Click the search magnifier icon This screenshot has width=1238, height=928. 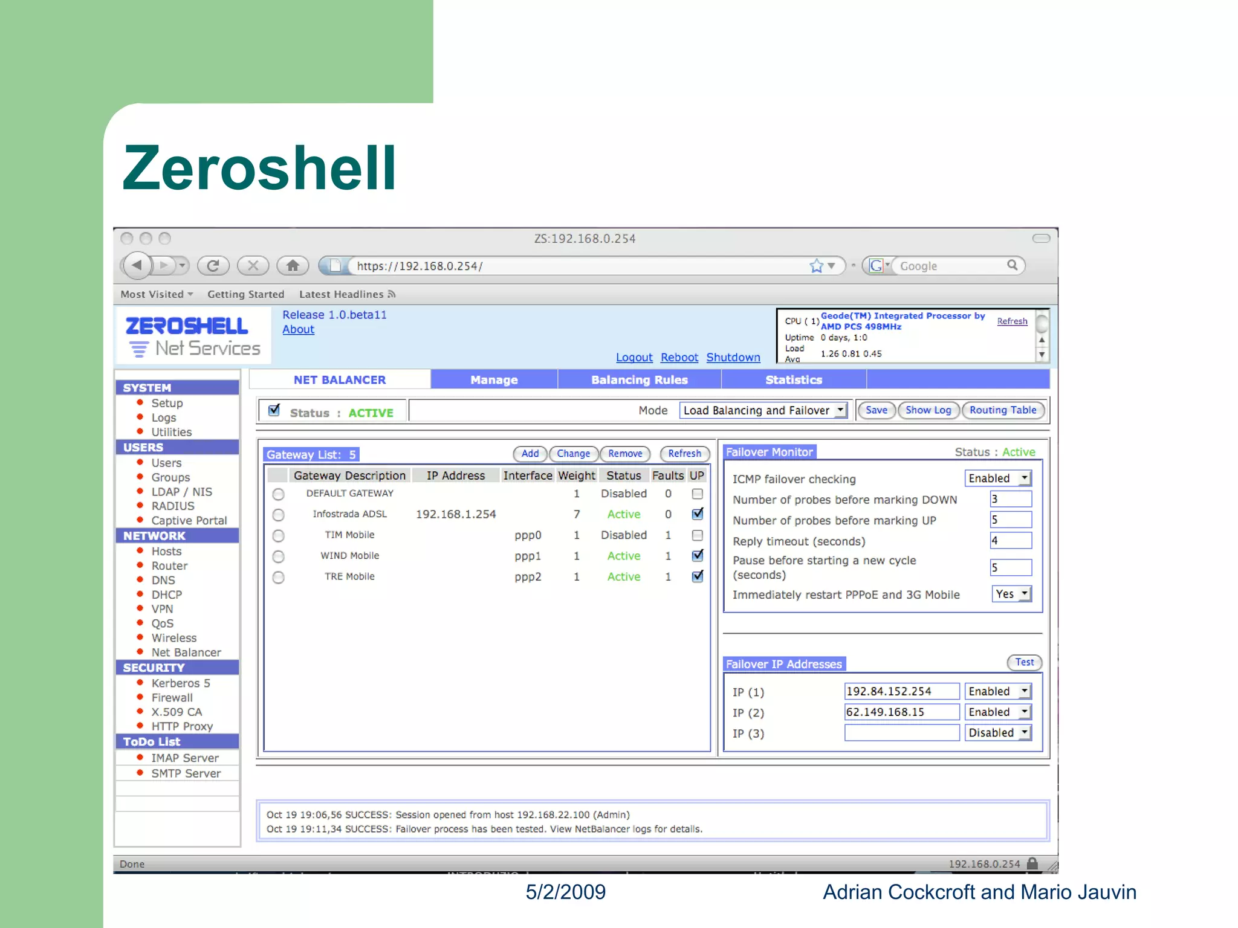click(1012, 265)
